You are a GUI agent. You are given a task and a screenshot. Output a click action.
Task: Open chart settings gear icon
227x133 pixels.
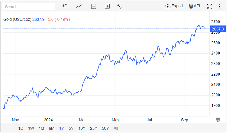218,120
